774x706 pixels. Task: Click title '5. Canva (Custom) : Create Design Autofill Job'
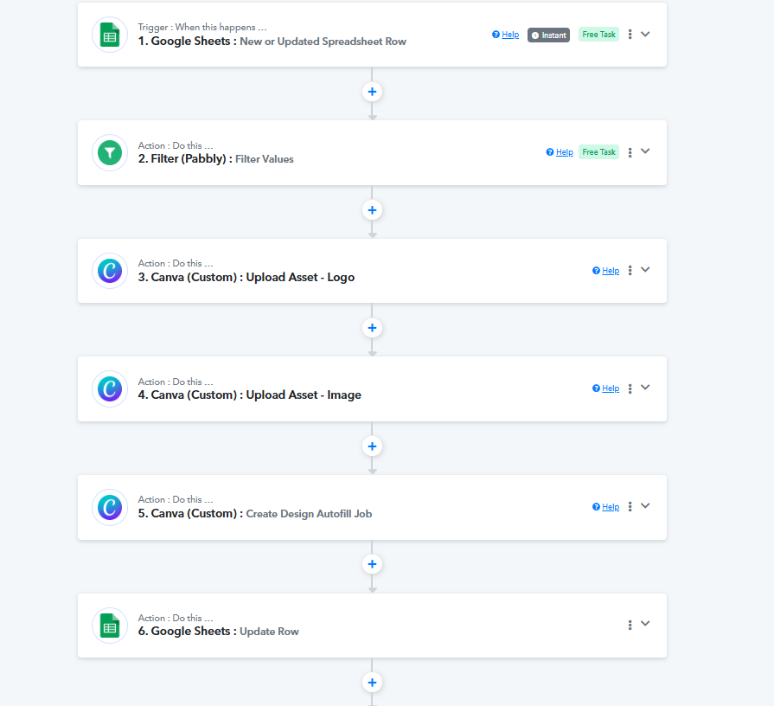pyautogui.click(x=255, y=513)
